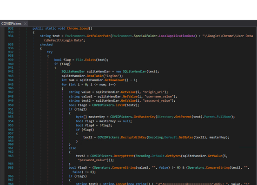Screen dimensions: 257x185
Task: Click Decrypttttt method on line 963
Action: click(124, 156)
